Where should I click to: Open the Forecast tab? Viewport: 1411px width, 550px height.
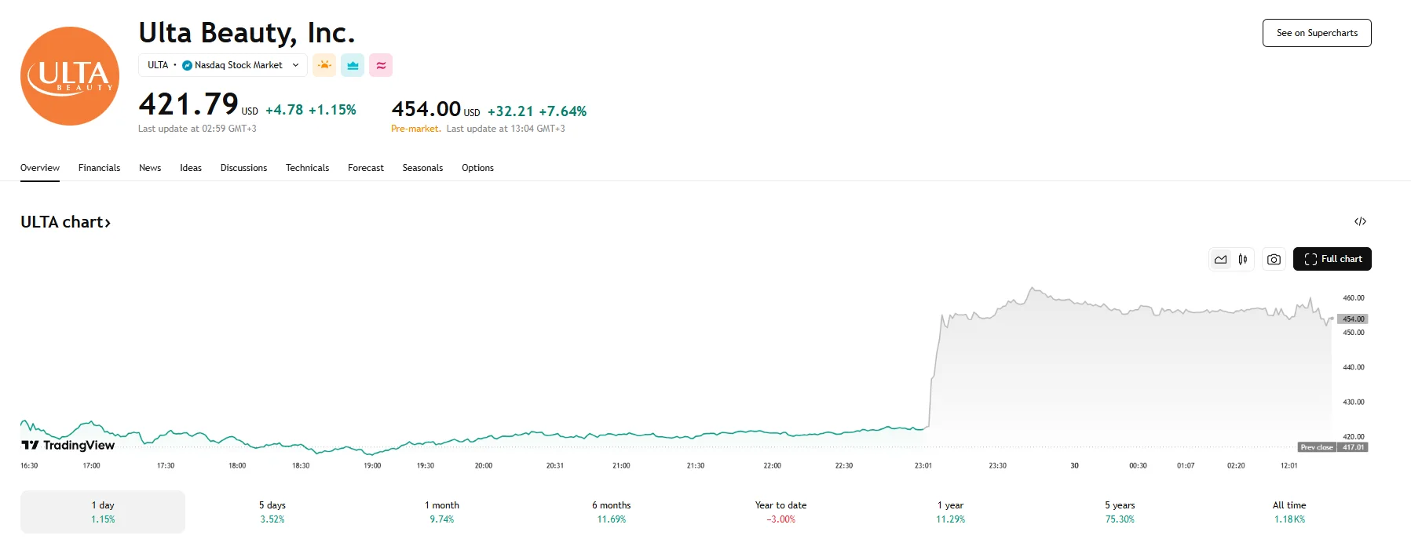tap(366, 168)
